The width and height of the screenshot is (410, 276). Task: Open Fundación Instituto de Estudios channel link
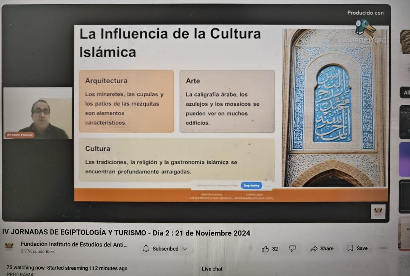74,245
